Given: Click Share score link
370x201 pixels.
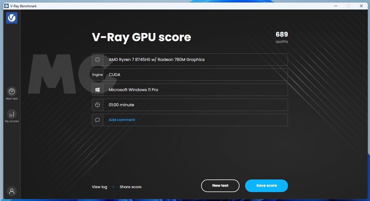Looking at the screenshot, I should (x=131, y=187).
